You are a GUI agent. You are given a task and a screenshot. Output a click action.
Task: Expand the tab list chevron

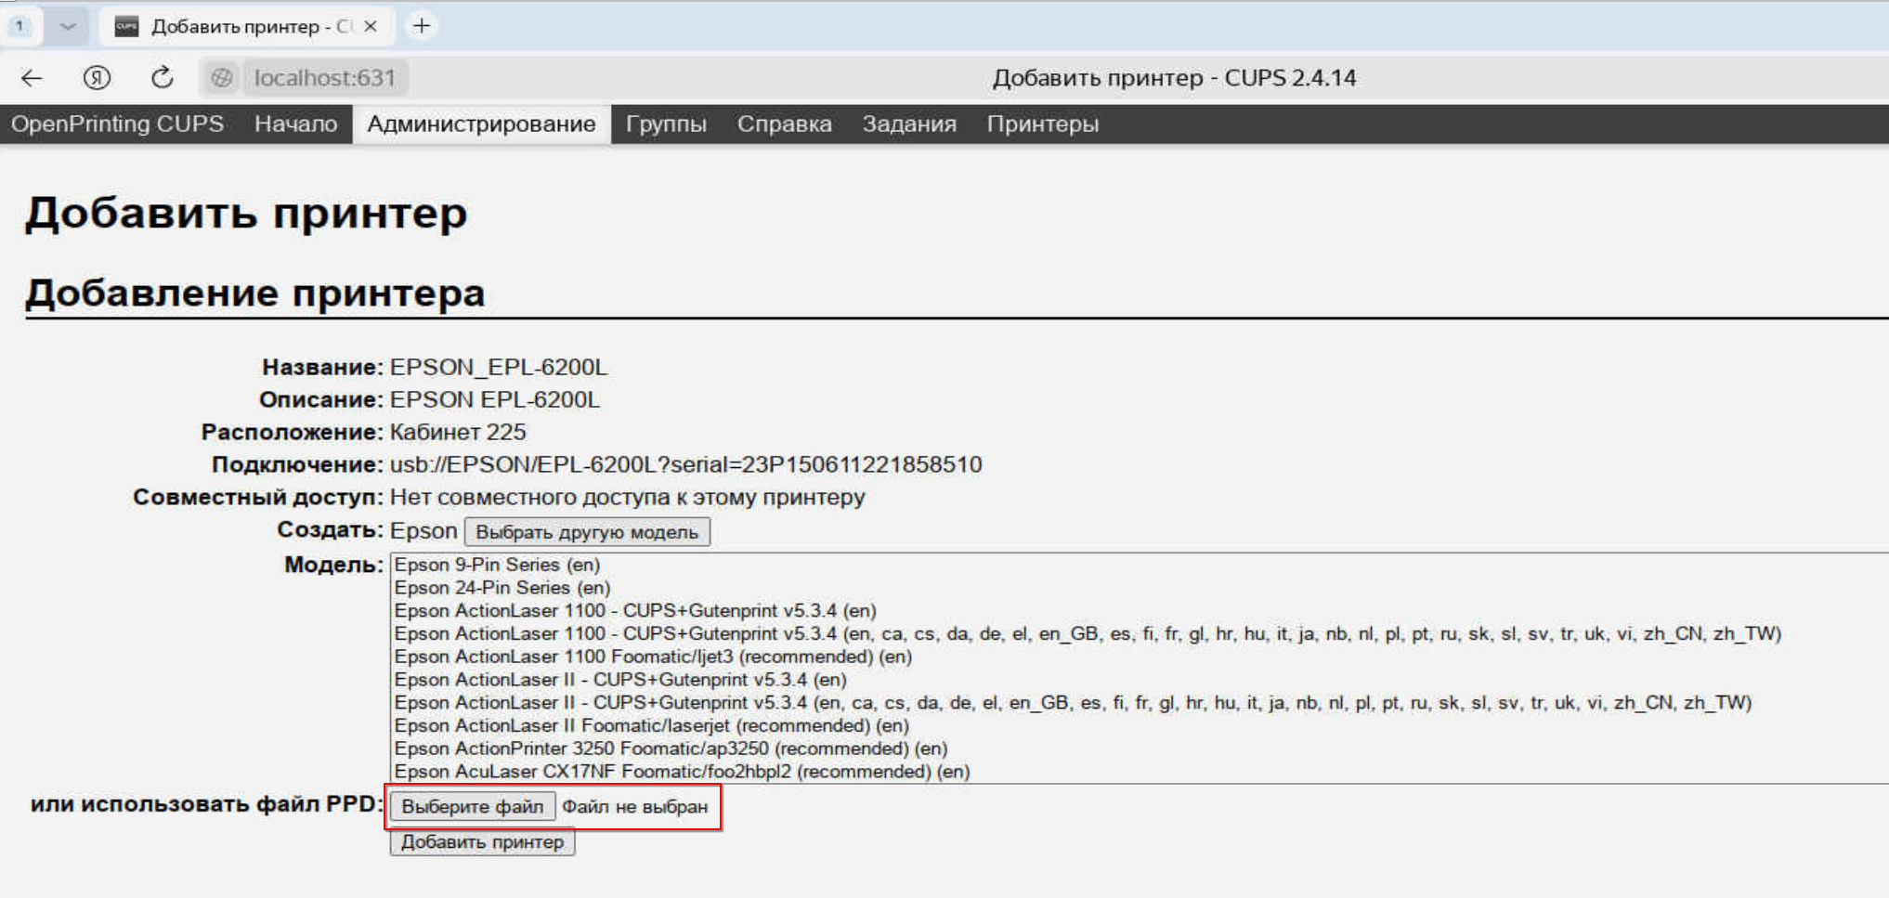pyautogui.click(x=68, y=26)
